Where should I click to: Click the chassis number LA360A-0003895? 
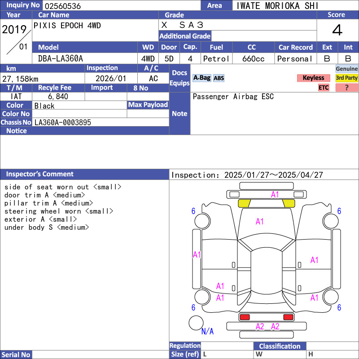point(63,122)
